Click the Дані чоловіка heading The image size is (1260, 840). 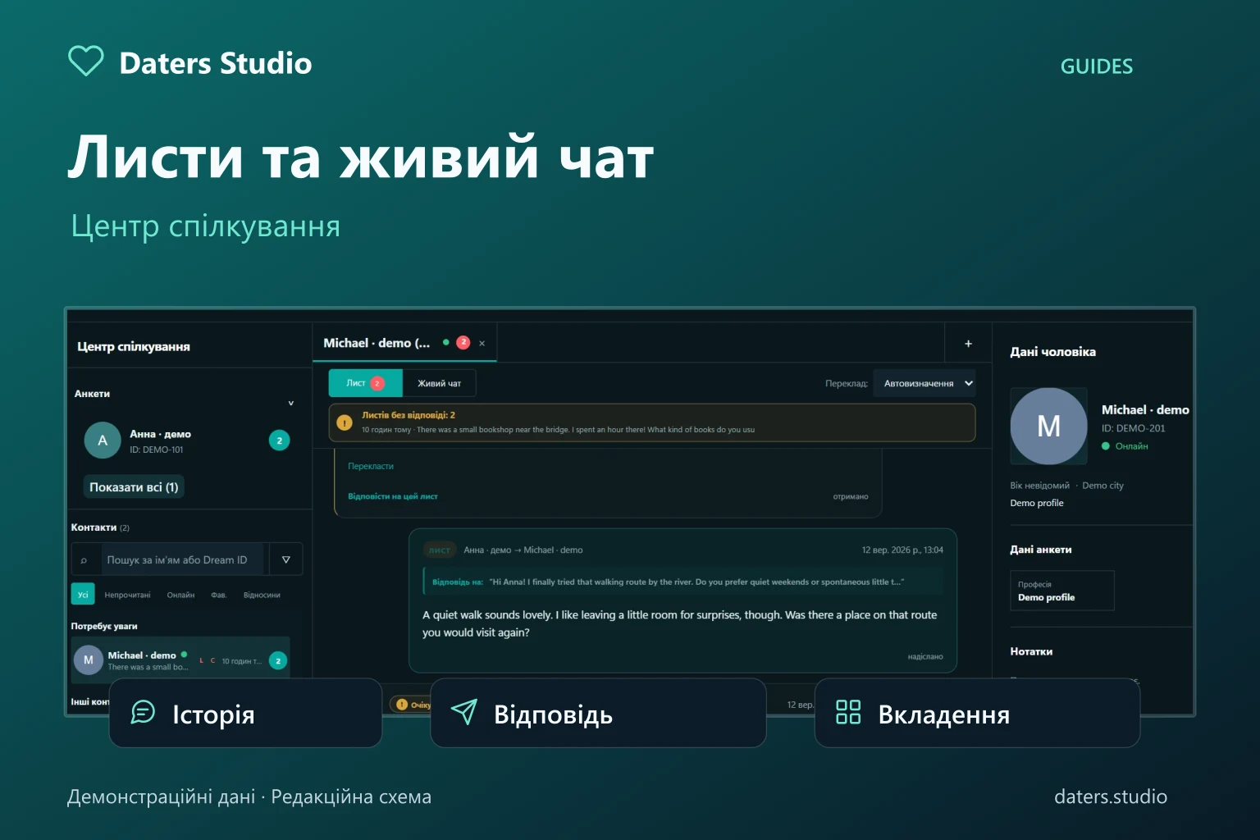pos(1052,352)
